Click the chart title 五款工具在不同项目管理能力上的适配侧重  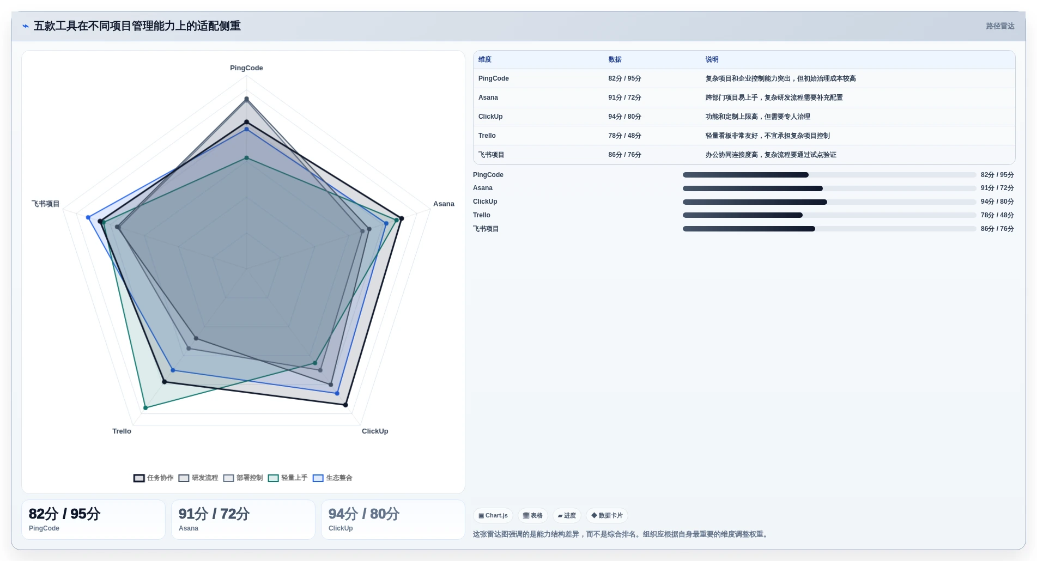(x=137, y=26)
